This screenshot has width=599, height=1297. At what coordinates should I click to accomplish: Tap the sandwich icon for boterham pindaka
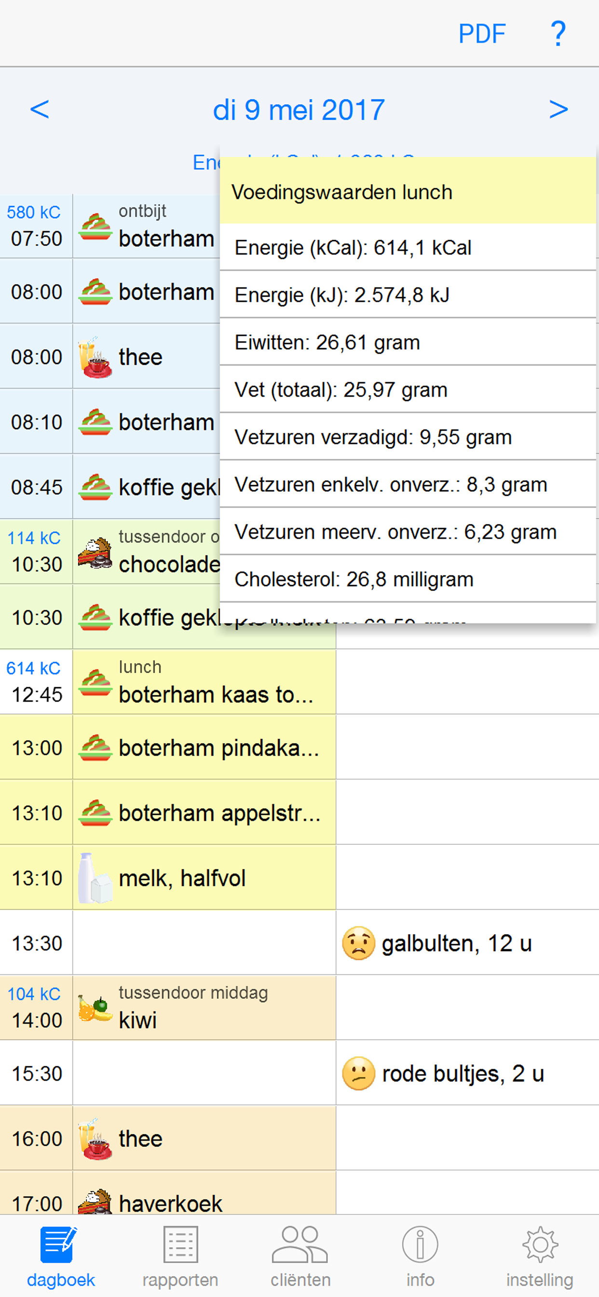(x=95, y=748)
